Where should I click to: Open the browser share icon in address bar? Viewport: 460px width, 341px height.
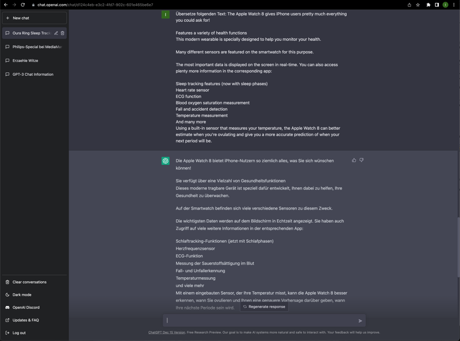(x=409, y=5)
